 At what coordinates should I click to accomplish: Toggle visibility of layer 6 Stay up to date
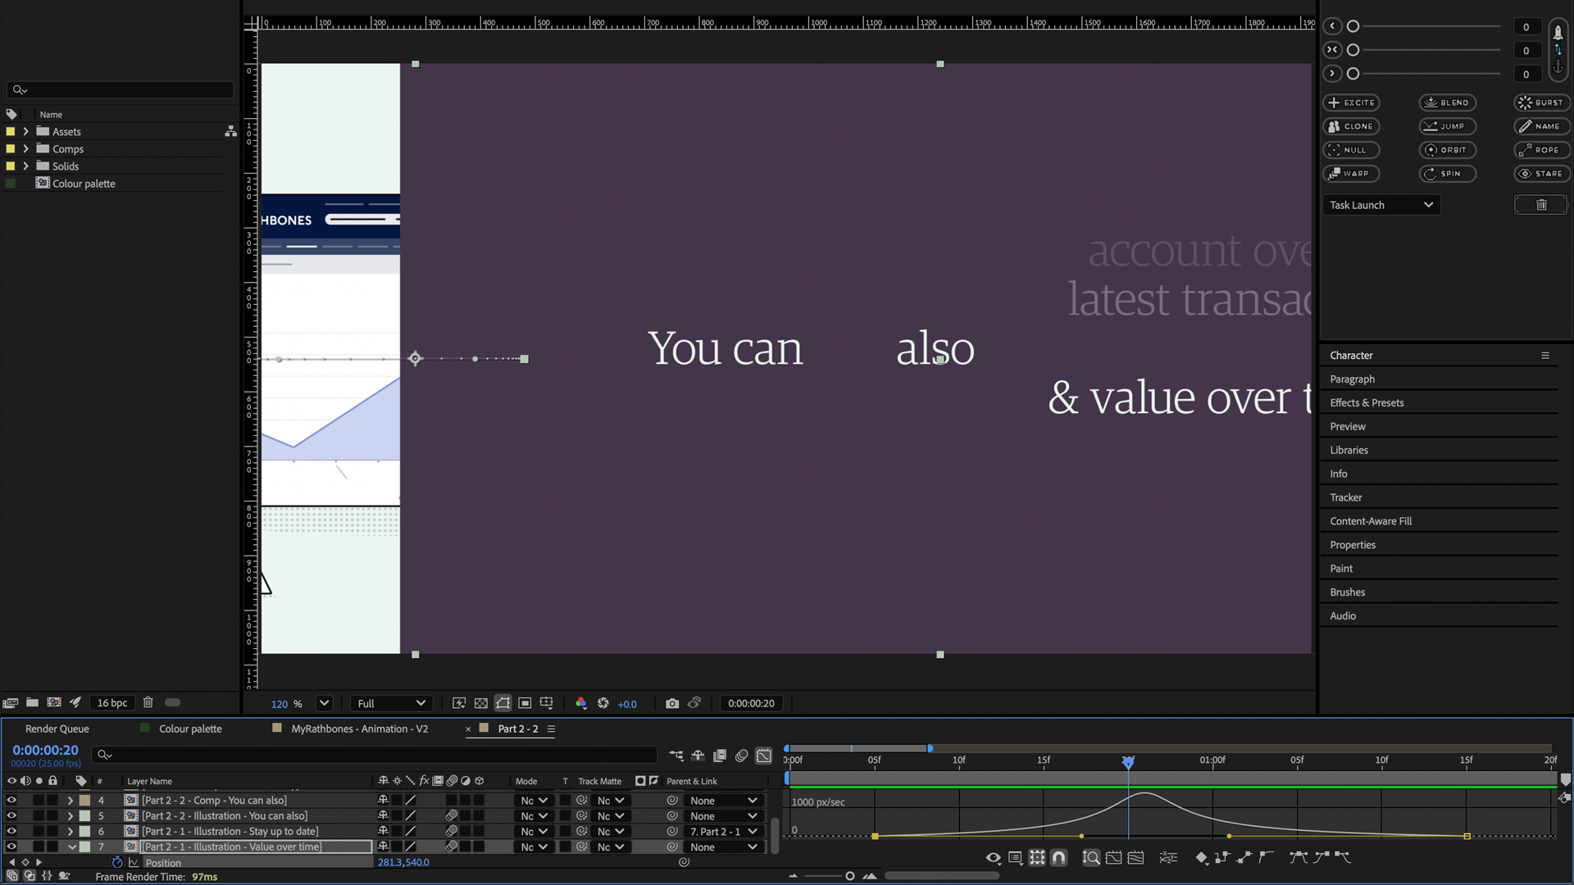click(x=11, y=832)
